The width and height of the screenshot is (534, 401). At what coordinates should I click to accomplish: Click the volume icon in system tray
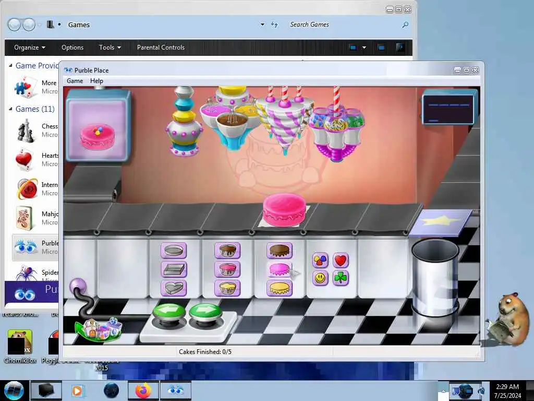coord(481,391)
